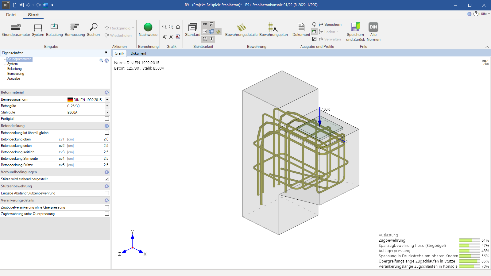Click new document icon in title bar
This screenshot has width=491, height=276.
click(x=14, y=5)
